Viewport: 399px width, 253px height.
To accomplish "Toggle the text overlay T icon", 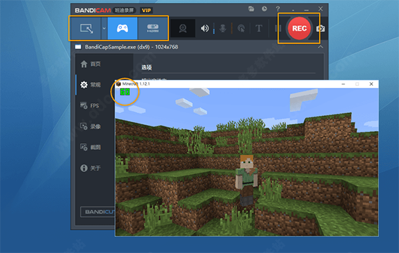I will click(259, 28).
